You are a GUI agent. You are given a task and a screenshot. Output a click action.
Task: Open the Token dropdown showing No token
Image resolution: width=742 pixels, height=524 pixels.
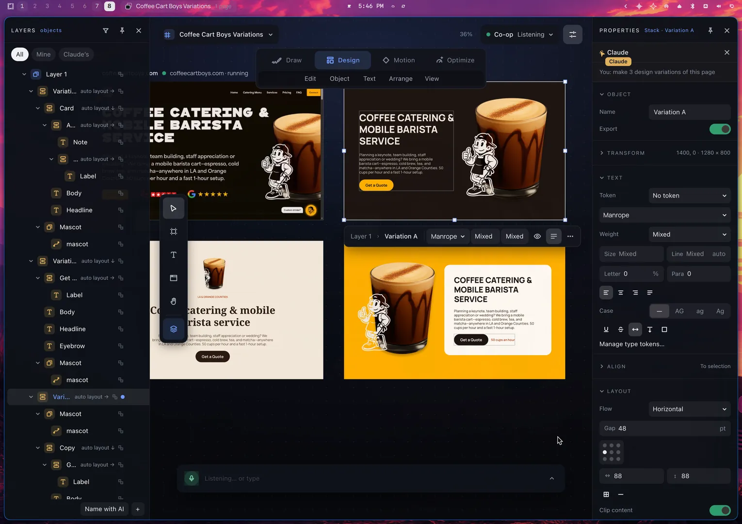tap(690, 196)
